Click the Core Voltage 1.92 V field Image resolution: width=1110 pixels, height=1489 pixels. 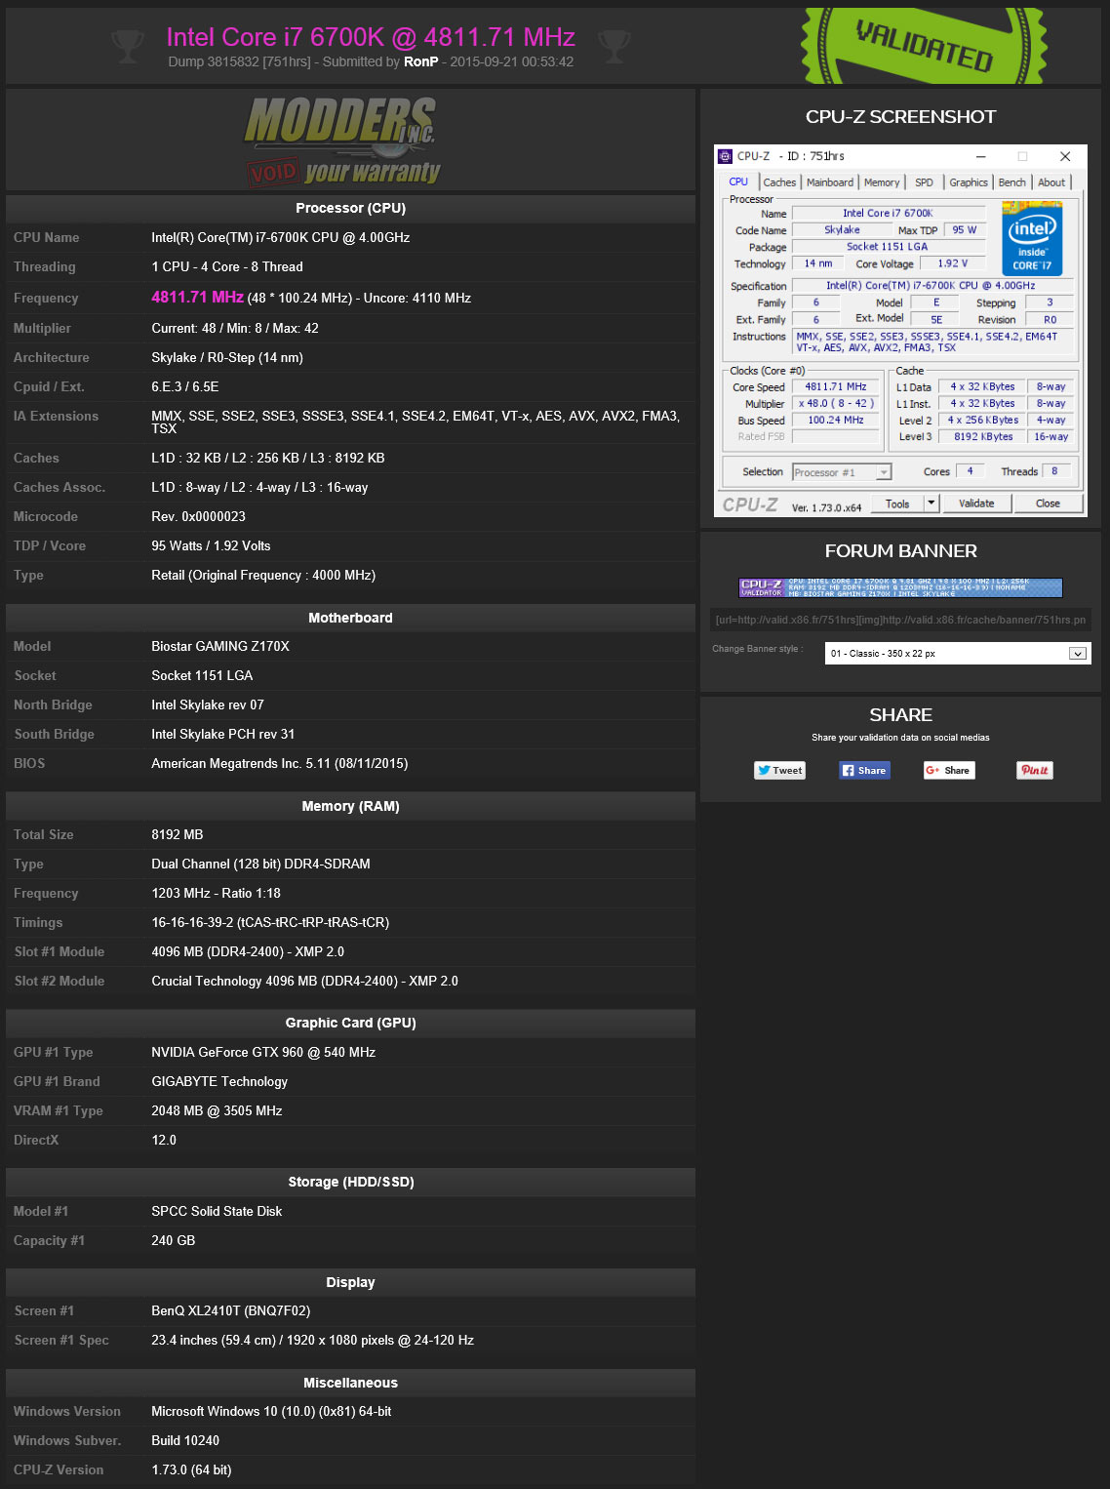pos(953,263)
